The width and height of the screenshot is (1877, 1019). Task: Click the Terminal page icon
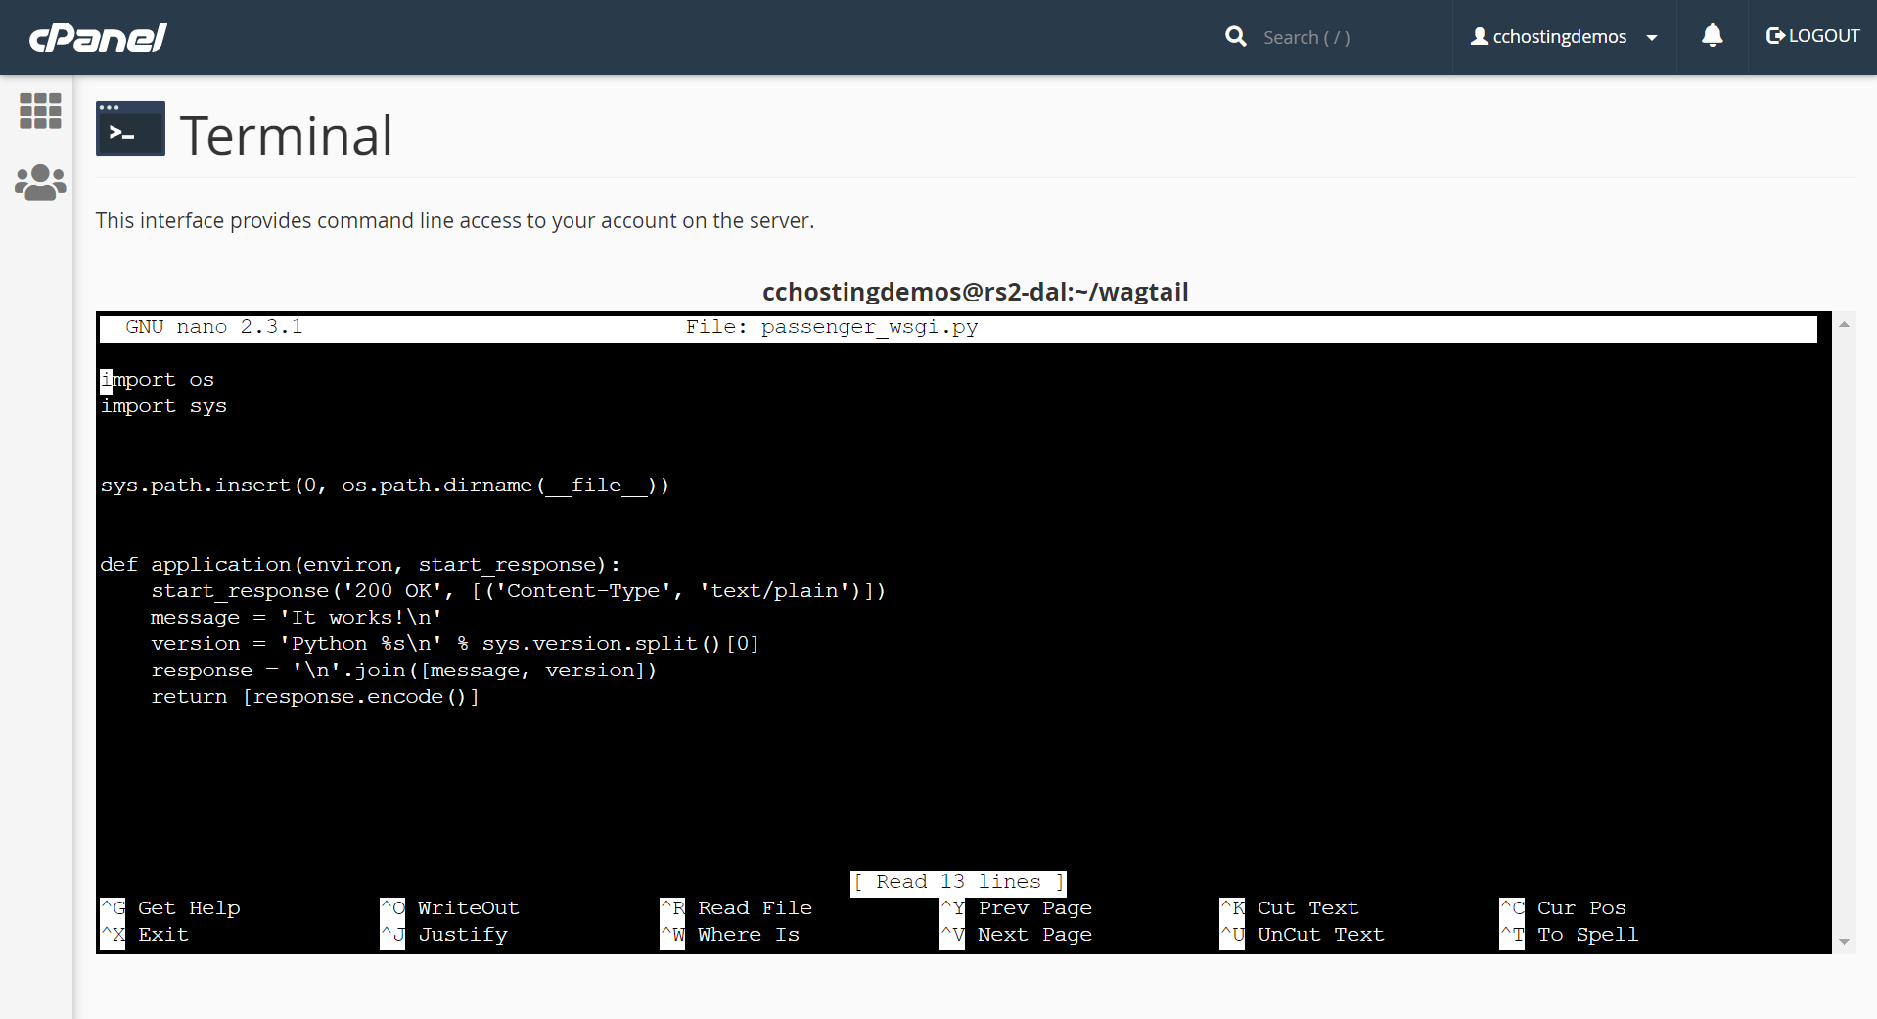pos(130,128)
